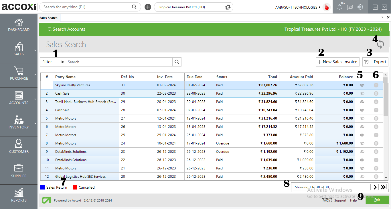Go to the next page of results
Screen dimensions: 391x209
coord(375,187)
